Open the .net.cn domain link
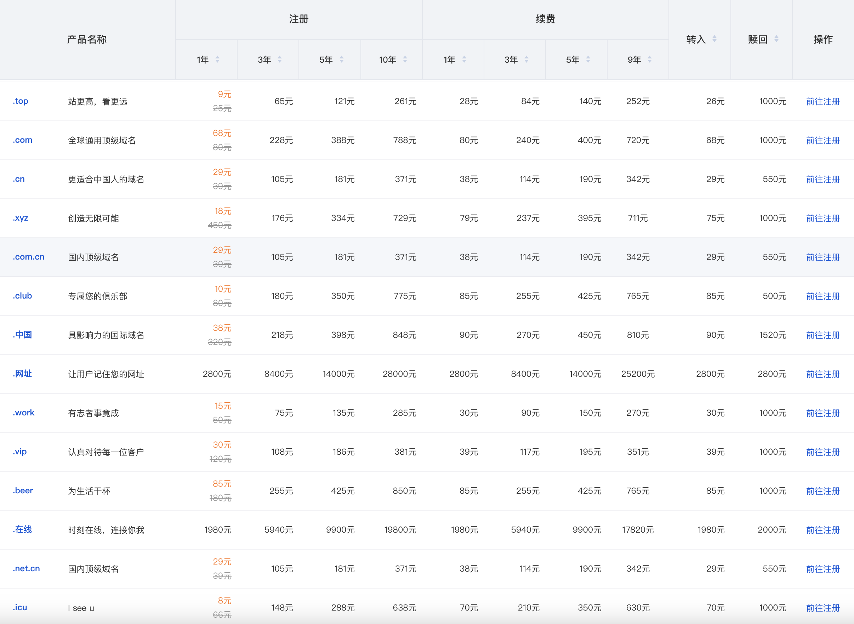 point(27,568)
